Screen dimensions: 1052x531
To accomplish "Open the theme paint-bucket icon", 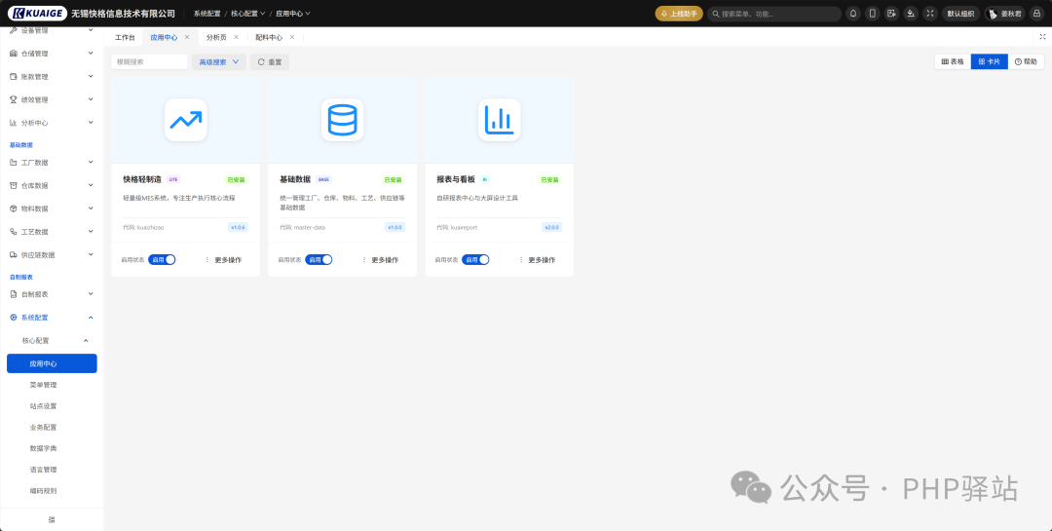I will point(911,14).
